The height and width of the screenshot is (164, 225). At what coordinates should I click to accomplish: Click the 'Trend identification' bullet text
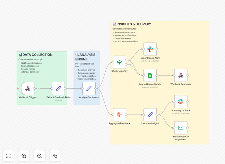pos(87,79)
